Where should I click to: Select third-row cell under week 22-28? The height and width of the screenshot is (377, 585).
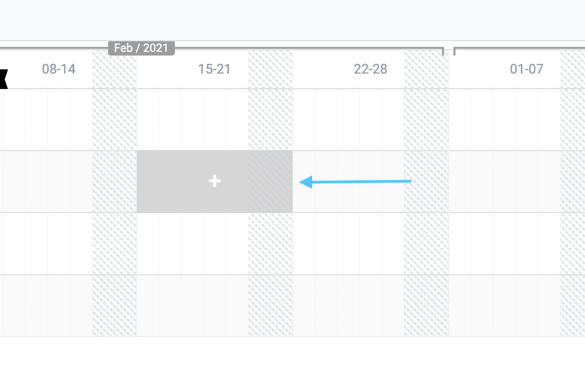[x=371, y=244]
